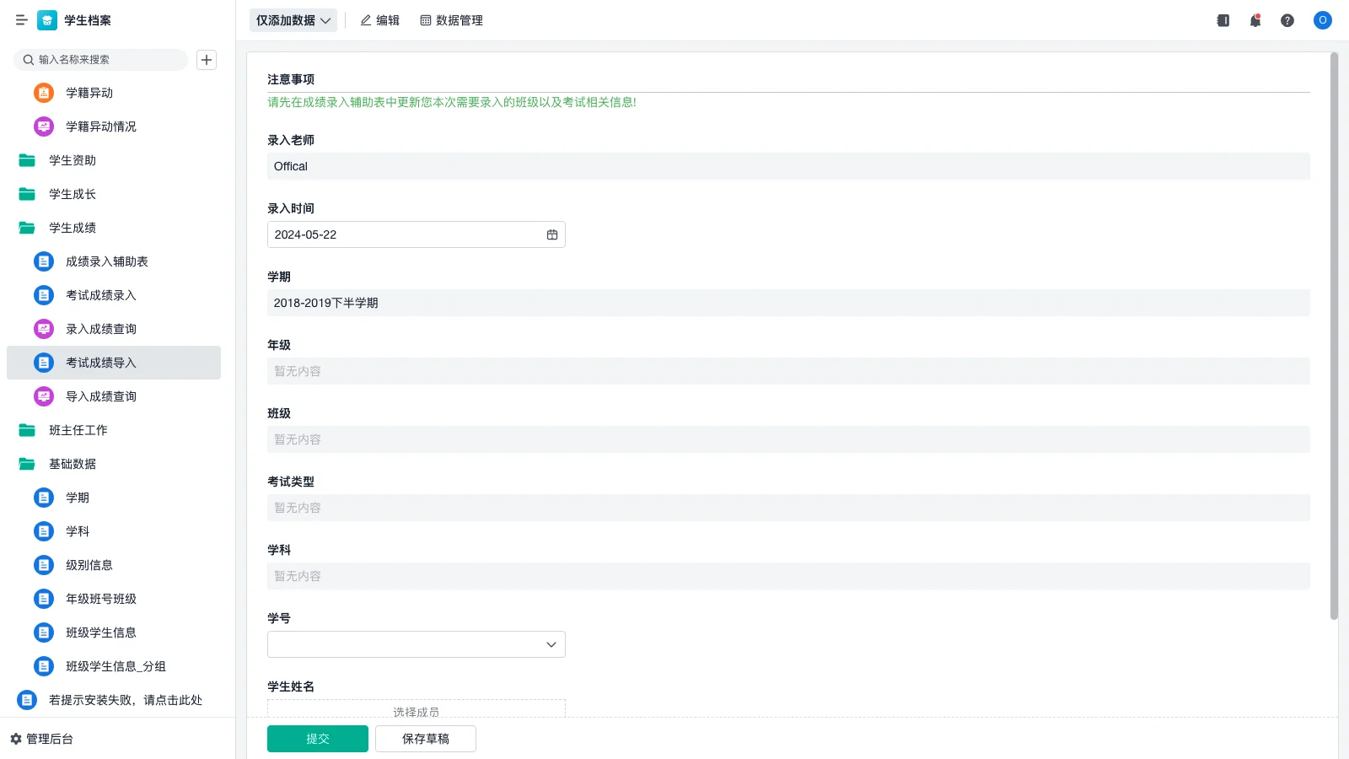Click 编辑 in the top toolbar
The height and width of the screenshot is (759, 1349).
pos(379,20)
